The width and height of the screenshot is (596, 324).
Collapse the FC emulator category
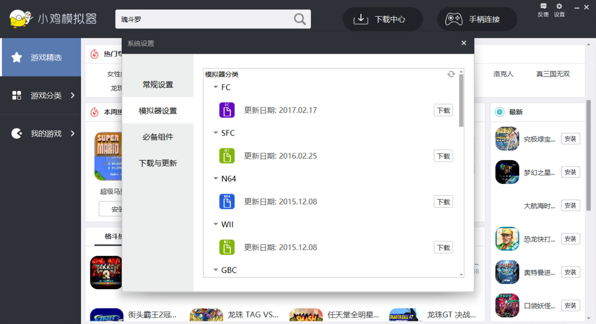point(216,87)
